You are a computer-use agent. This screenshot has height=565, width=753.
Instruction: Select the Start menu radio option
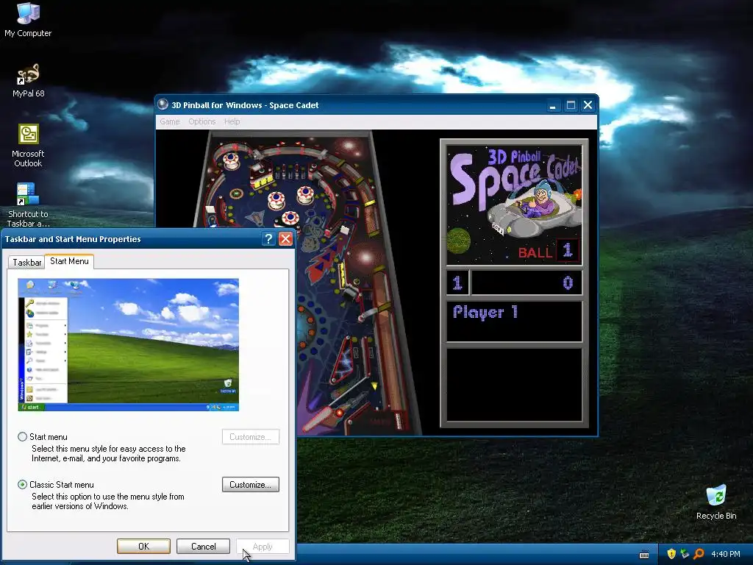click(23, 437)
